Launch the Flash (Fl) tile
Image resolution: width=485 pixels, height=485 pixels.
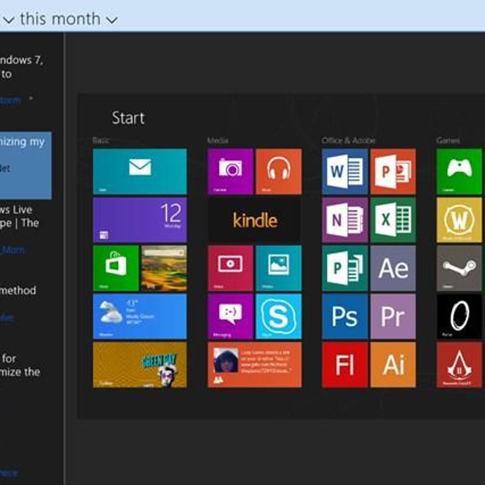coord(345,365)
